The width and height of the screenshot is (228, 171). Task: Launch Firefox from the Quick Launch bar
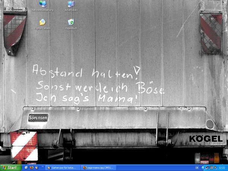click(32, 167)
